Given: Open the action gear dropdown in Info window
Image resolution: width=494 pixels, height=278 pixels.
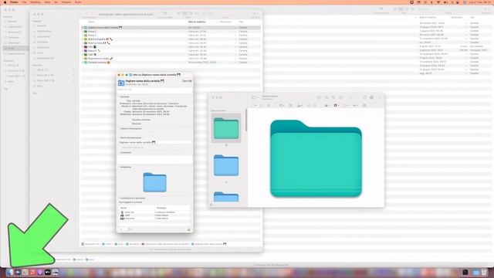Looking at the screenshot, I should [x=130, y=229].
